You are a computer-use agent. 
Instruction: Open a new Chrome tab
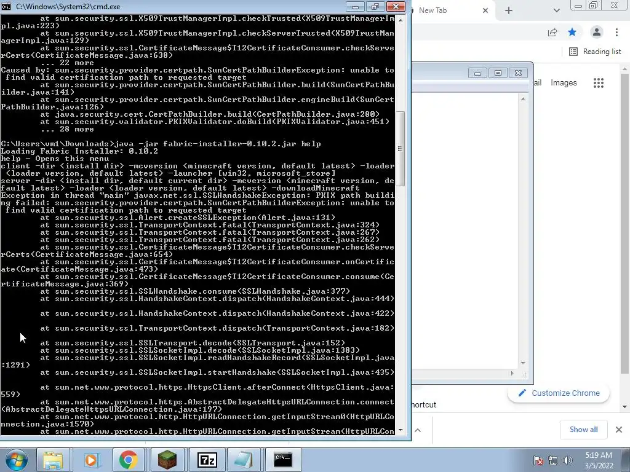point(509,10)
